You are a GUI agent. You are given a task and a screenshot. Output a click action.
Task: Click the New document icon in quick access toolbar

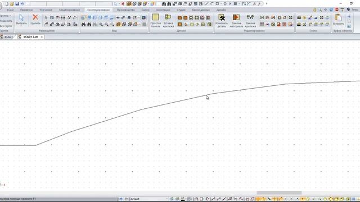pyautogui.click(x=7, y=4)
